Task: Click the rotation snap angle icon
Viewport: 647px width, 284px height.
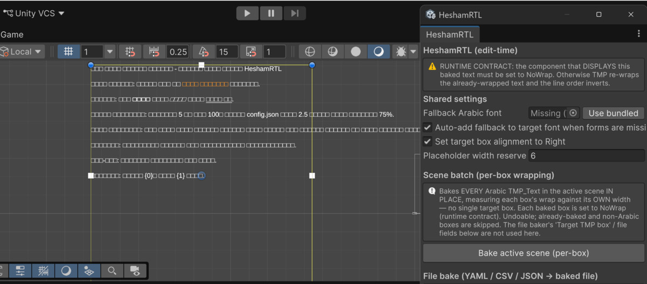Action: tap(204, 52)
